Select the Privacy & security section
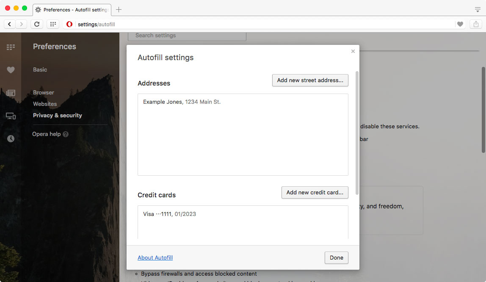 coord(58,115)
